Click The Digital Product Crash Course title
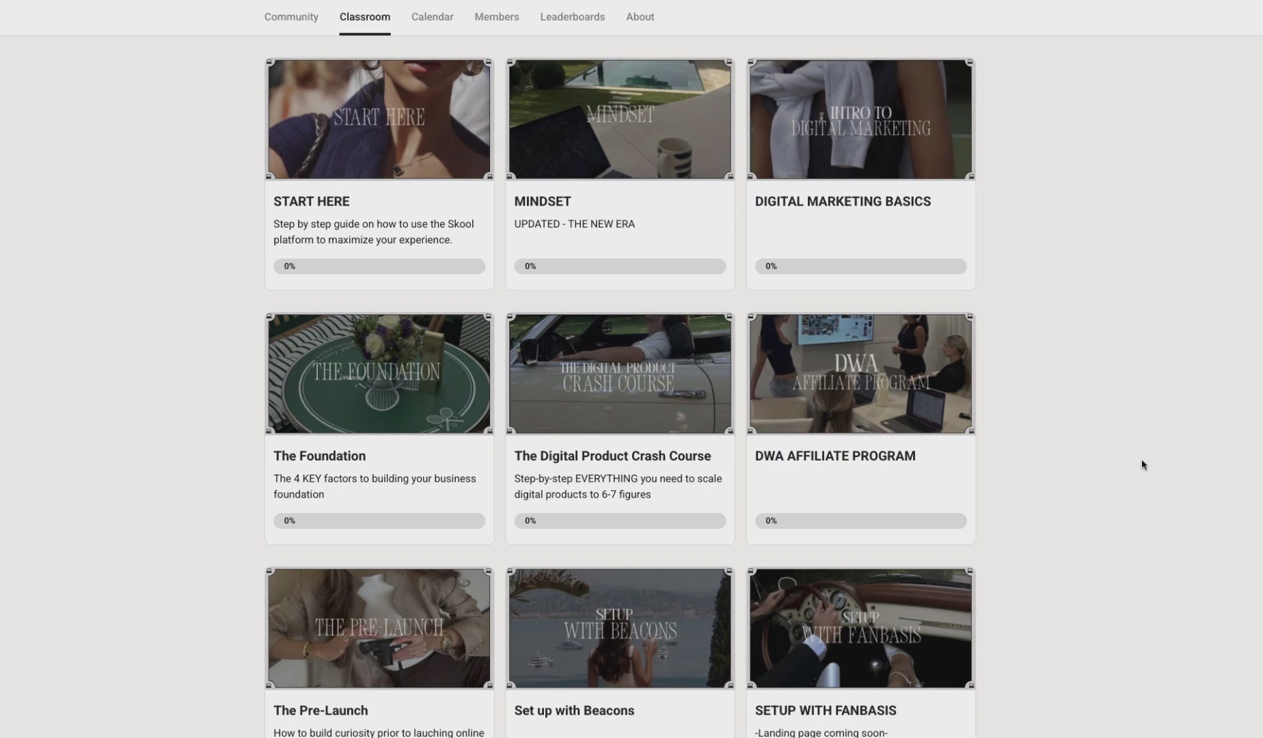The height and width of the screenshot is (738, 1263). [612, 456]
